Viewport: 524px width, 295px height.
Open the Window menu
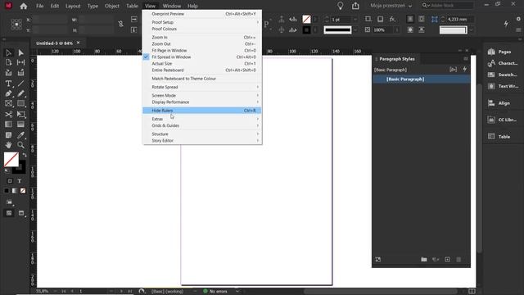[x=172, y=6]
